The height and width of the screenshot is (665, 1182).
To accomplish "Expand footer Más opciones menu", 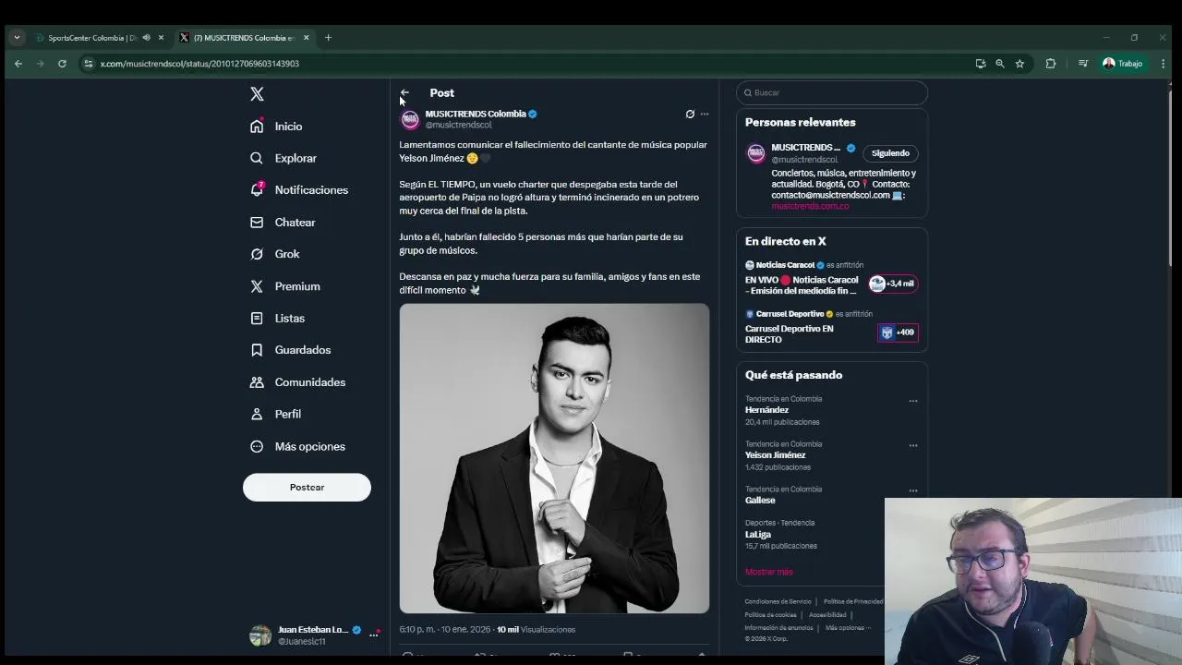I will (x=848, y=628).
